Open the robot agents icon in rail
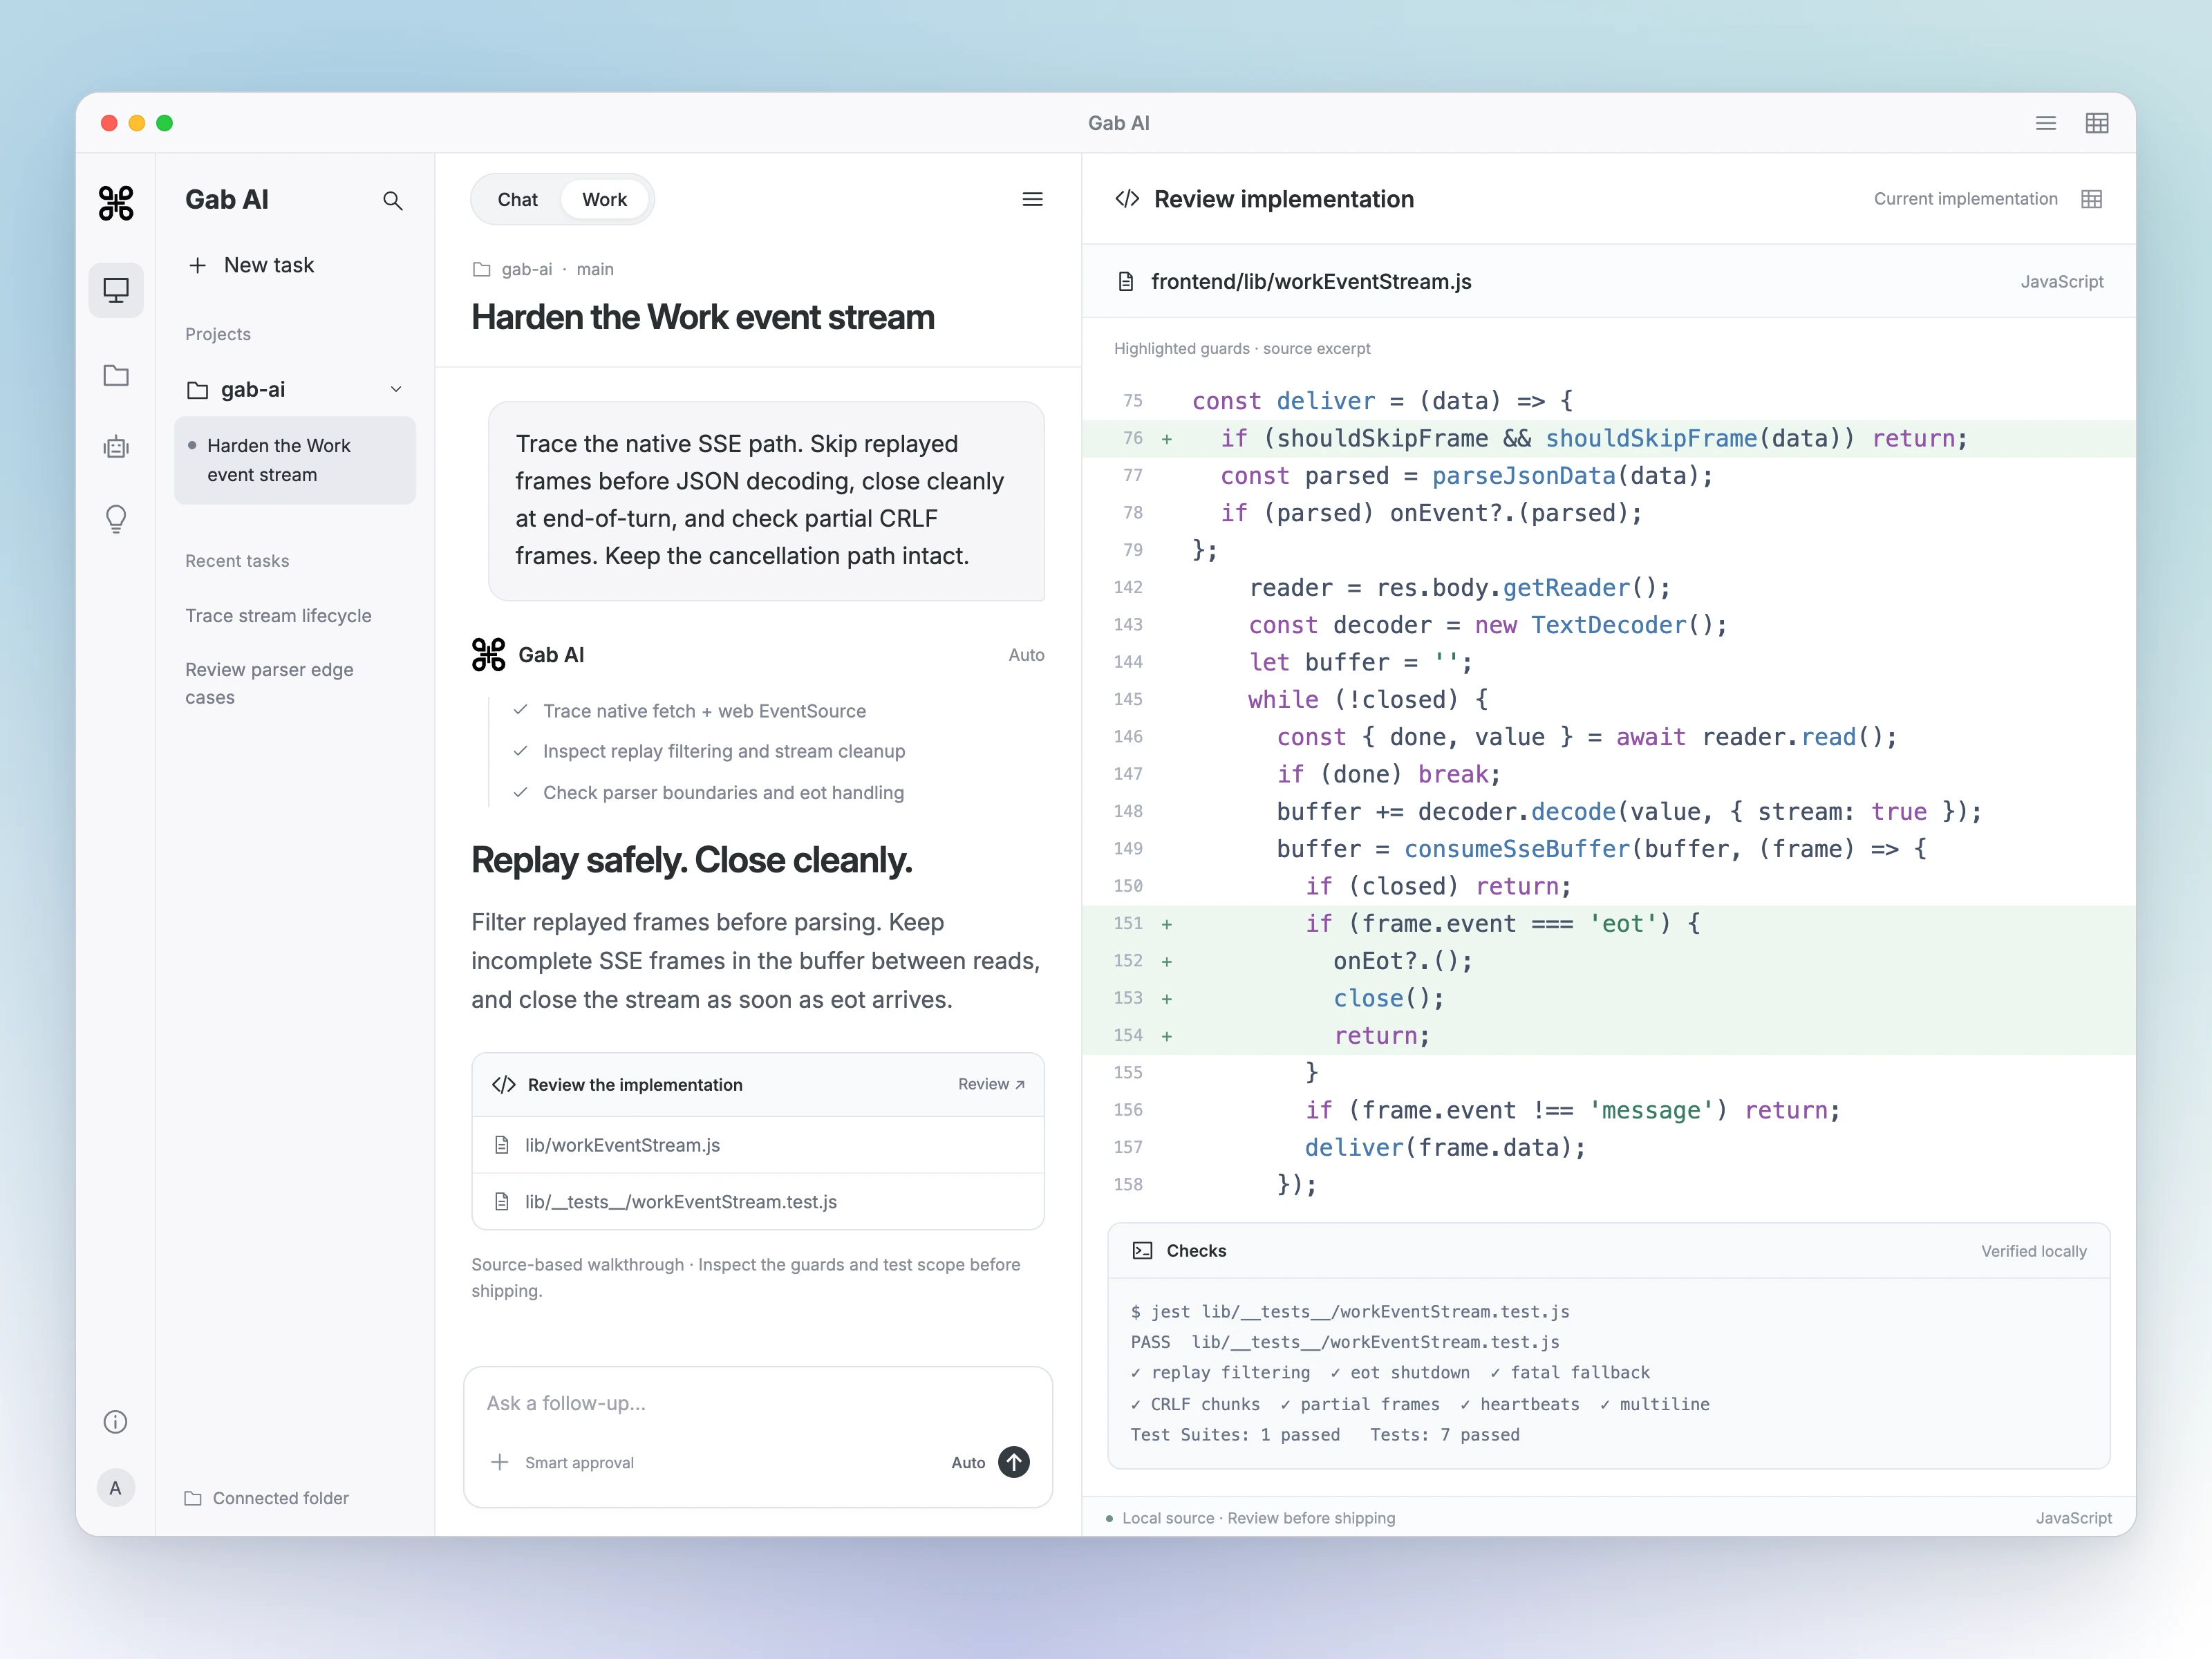The height and width of the screenshot is (1659, 2212). pos(116,447)
